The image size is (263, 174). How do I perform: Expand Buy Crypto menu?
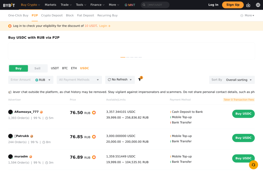click(31, 5)
